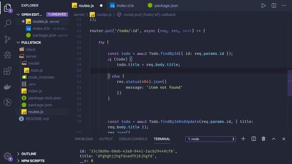Open the OUTPUT panel tab
This screenshot has height=164, width=292.
pos(106,139)
